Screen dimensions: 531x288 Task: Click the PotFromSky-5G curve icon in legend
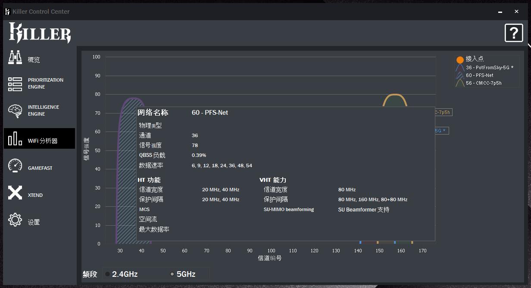coord(460,67)
